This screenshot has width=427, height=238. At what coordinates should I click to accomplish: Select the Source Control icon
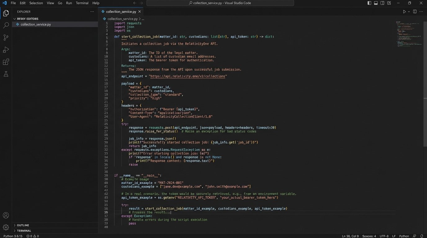tap(6, 37)
